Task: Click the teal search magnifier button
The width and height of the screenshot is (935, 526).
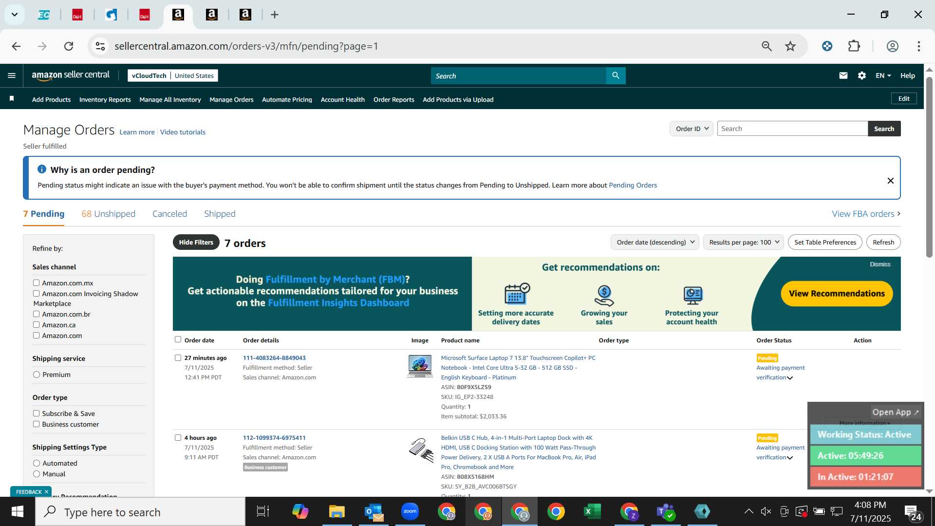Action: 616,75
